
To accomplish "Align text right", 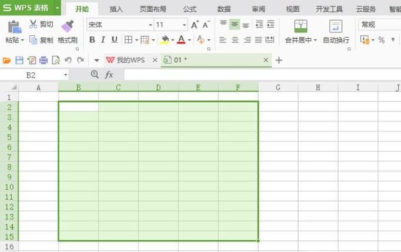I will coord(247,40).
